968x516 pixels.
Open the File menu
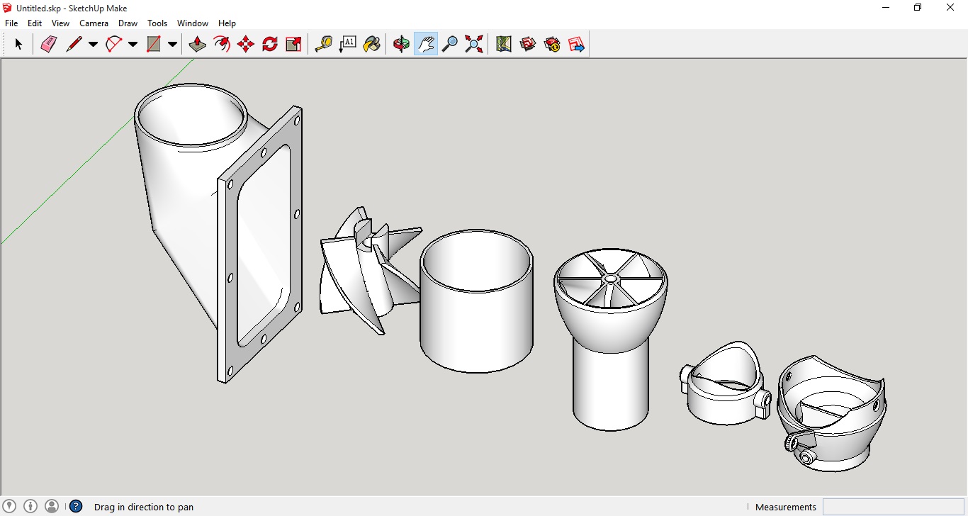11,23
